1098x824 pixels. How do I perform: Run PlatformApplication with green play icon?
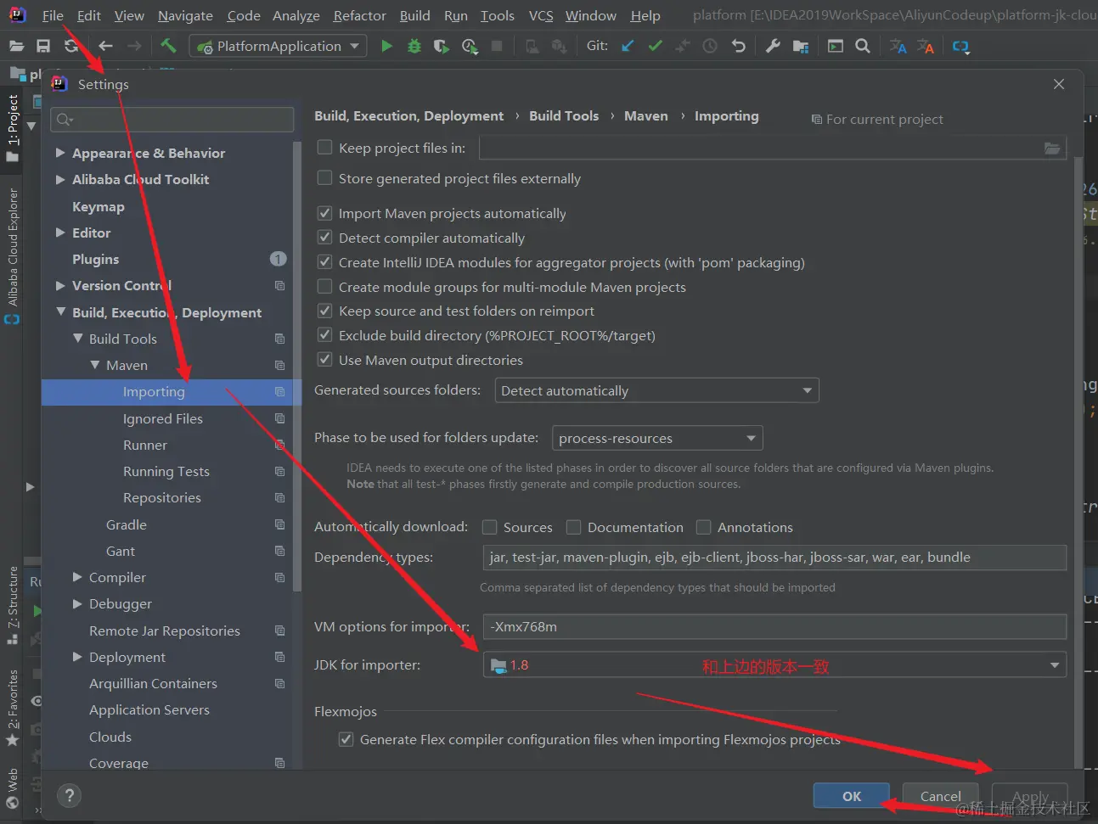tap(386, 46)
